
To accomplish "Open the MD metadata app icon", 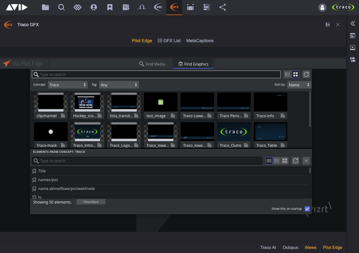I will 158,7.
